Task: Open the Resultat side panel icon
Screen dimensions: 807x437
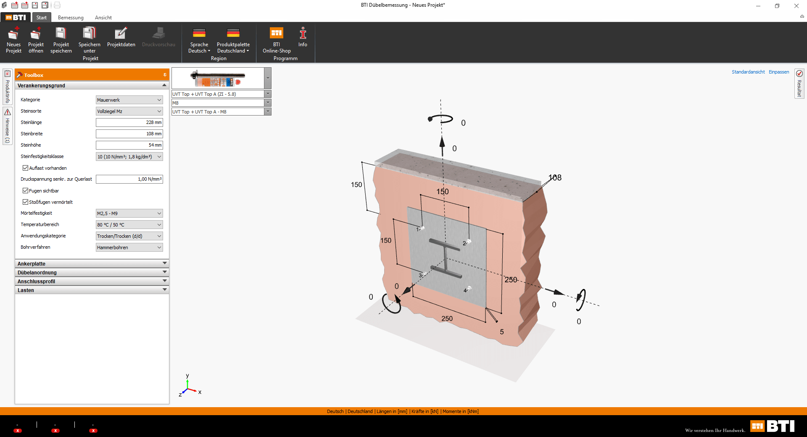Action: [x=799, y=74]
